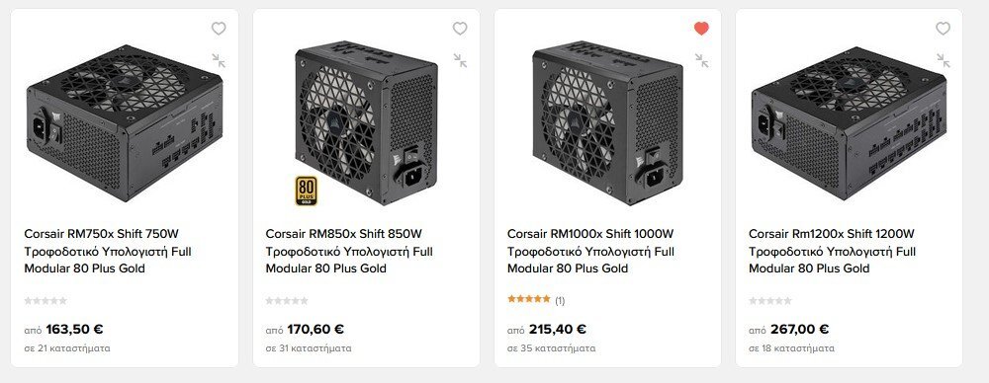Click the Rm1200x power supply product image
The image size is (989, 383).
pos(849,122)
